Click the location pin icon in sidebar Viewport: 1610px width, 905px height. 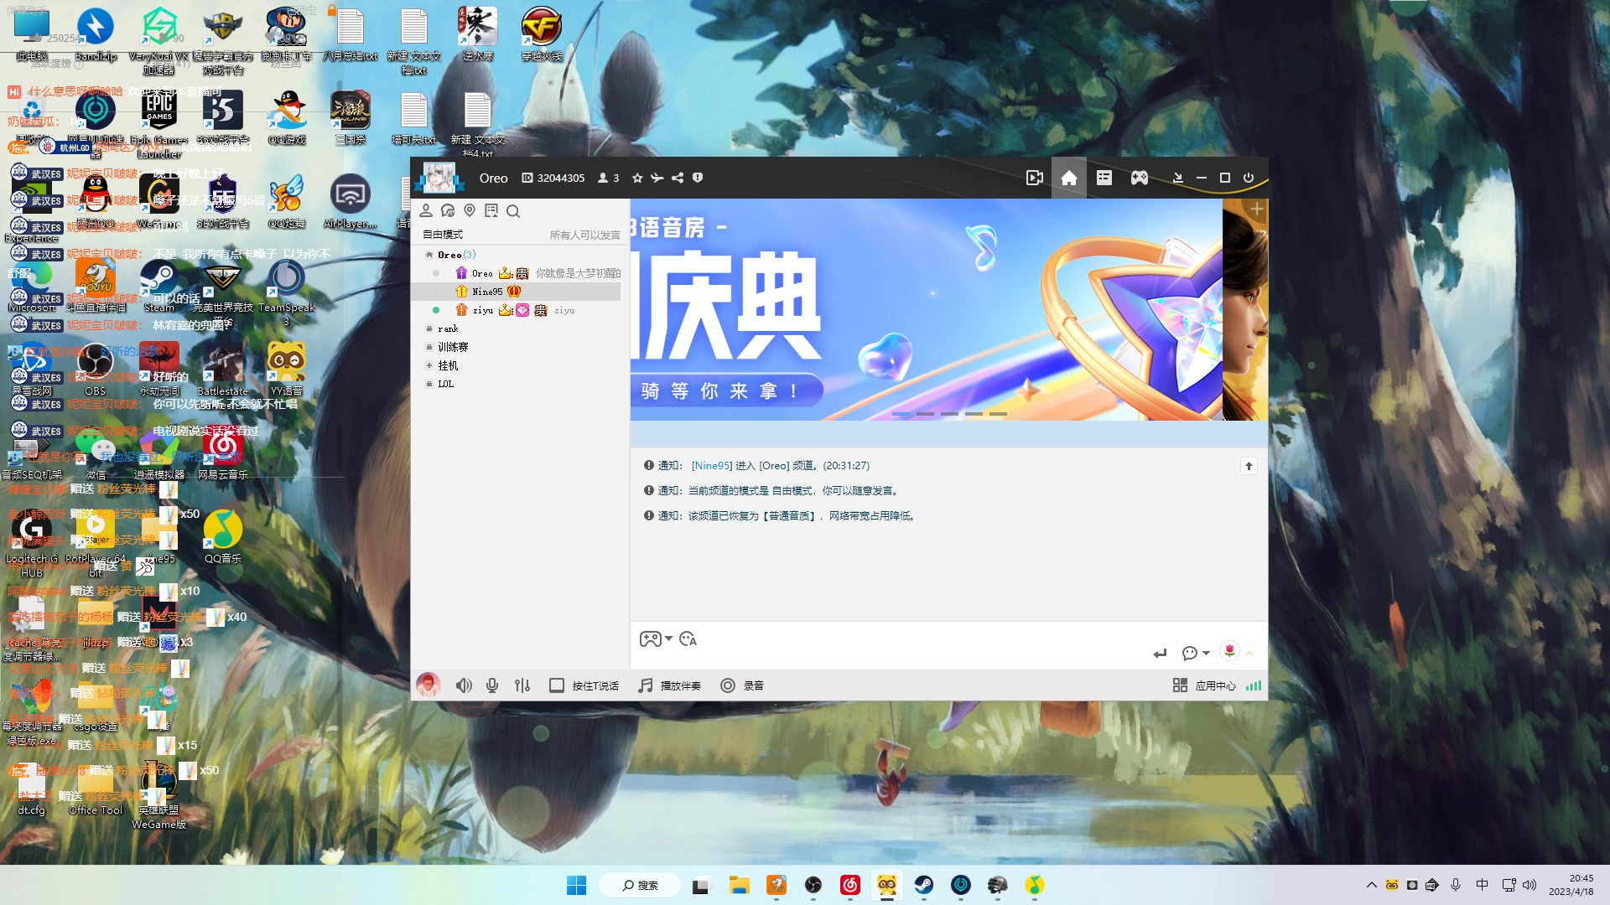(x=470, y=211)
